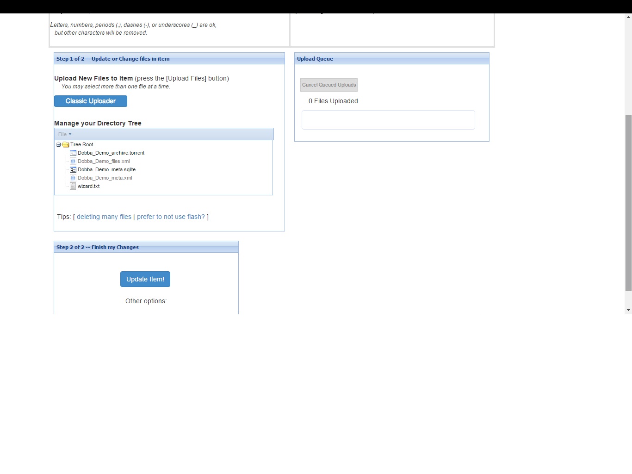Click the Tree Root folder icon

[x=66, y=144]
